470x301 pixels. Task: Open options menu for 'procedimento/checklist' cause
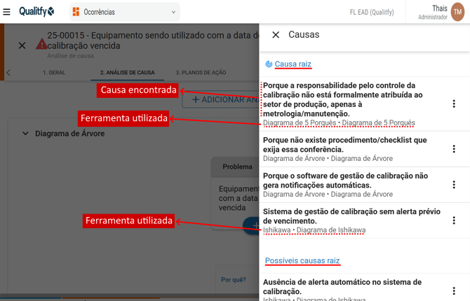(454, 149)
